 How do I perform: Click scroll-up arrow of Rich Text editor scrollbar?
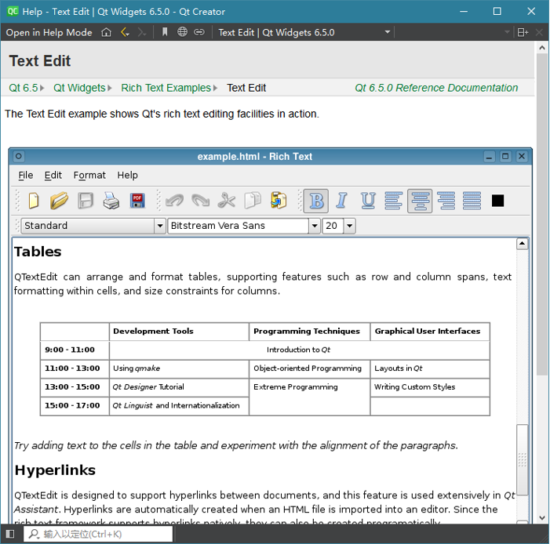(523, 243)
